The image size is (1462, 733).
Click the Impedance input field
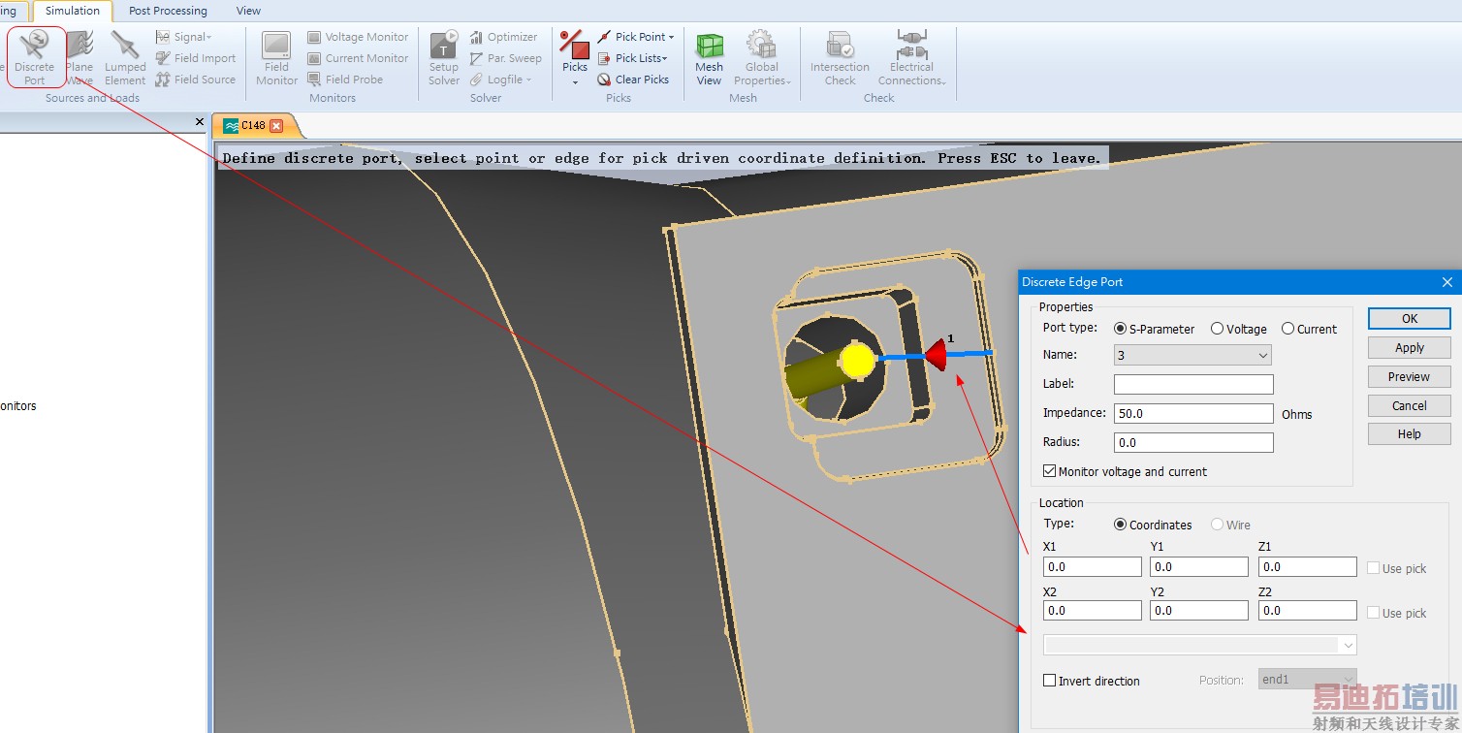pyautogui.click(x=1192, y=413)
